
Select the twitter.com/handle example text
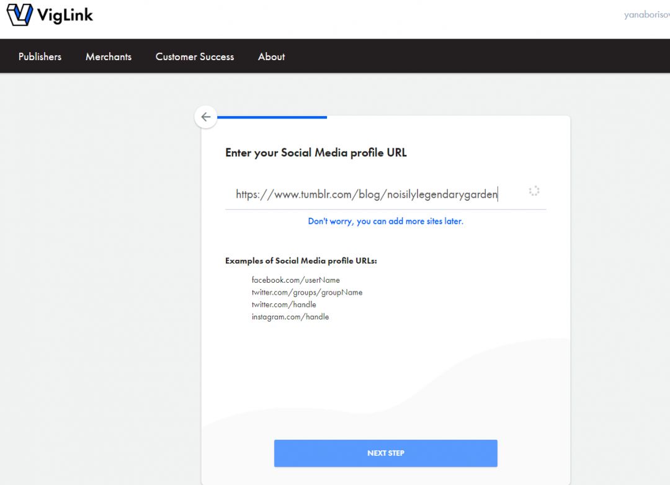[x=284, y=305]
